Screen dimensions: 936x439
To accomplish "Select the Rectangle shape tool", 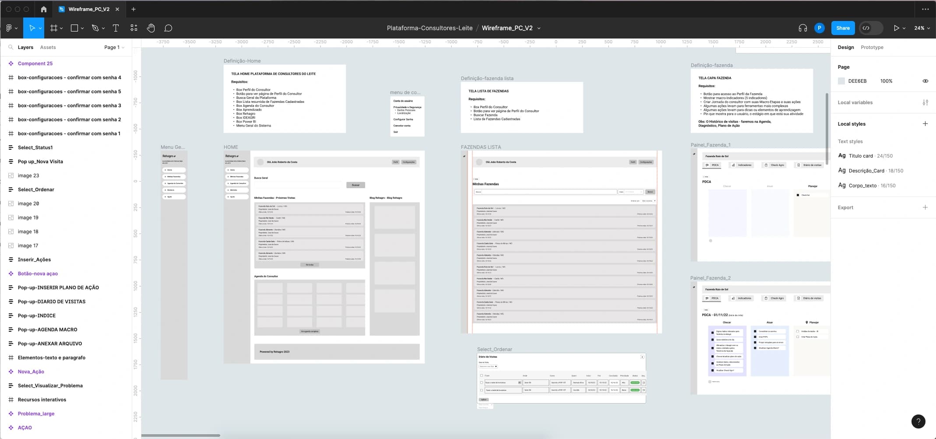I will (x=74, y=28).
